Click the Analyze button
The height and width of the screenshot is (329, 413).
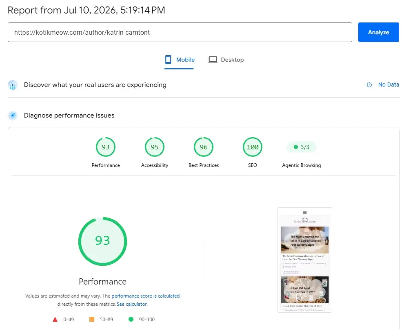378,32
